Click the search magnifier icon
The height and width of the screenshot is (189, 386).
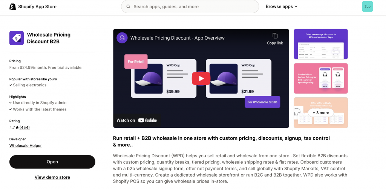click(x=128, y=7)
